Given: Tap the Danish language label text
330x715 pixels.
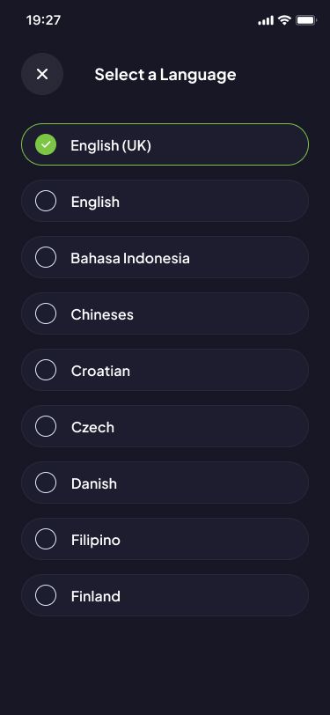Looking at the screenshot, I should [x=94, y=483].
